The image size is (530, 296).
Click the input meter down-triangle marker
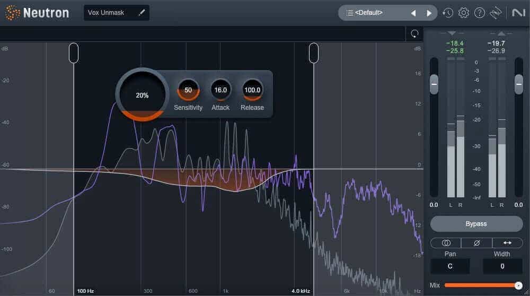[x=452, y=33]
